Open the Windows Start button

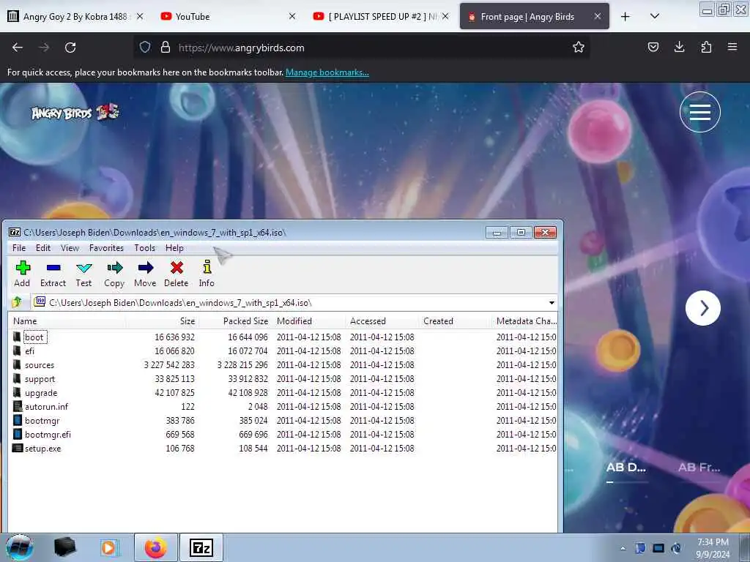tap(20, 547)
